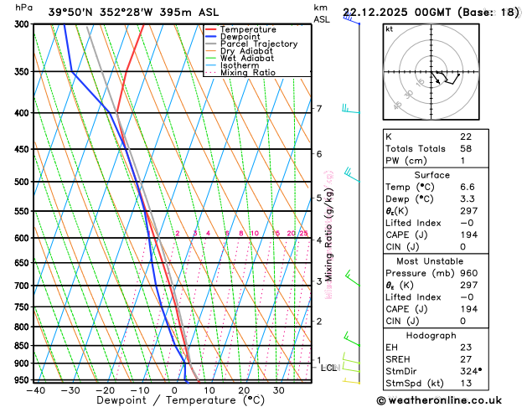This screenshot has height=407, width=527.
Task: Click the K index value 22
Action: click(x=466, y=137)
